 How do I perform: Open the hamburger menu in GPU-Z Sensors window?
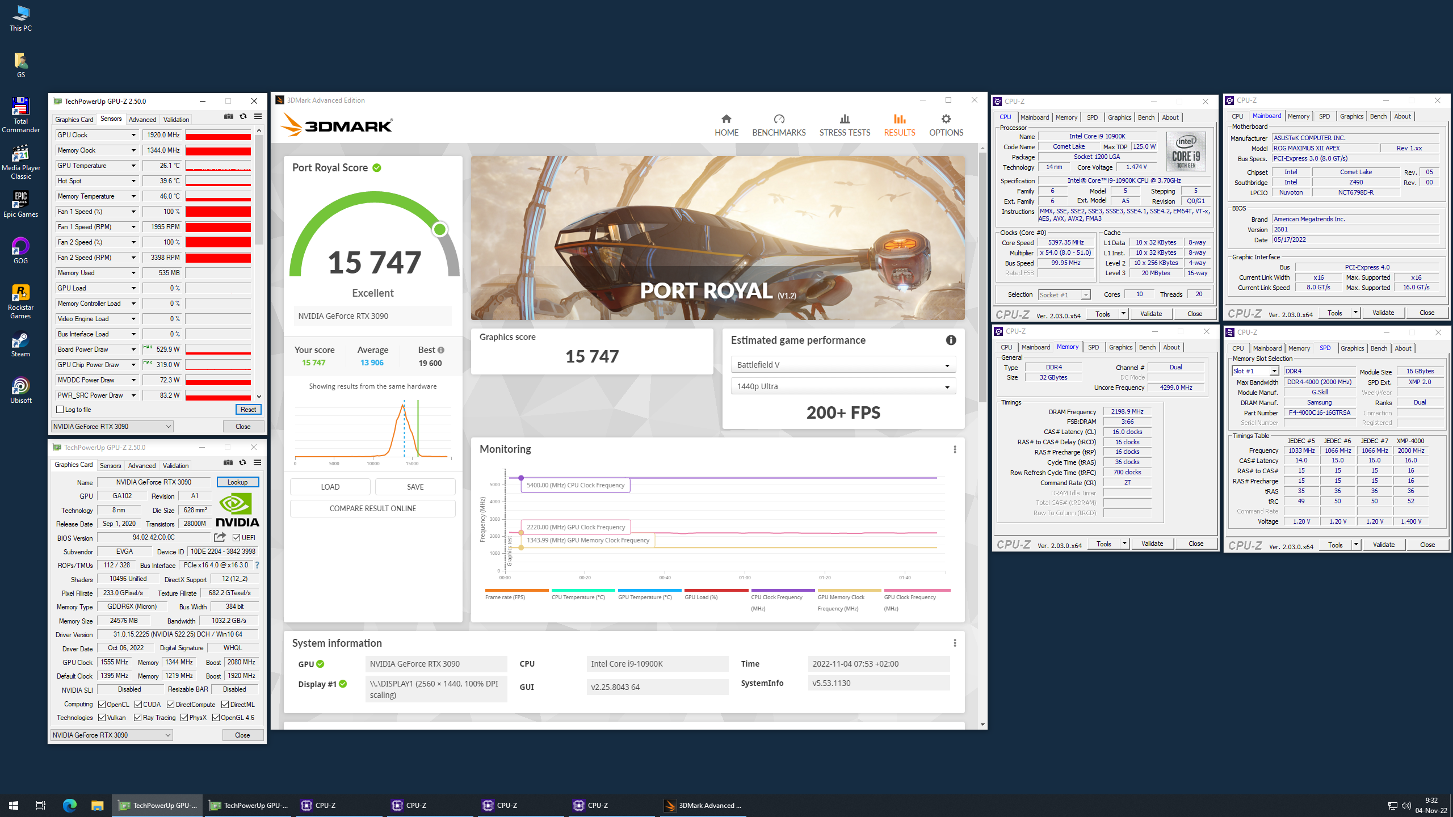(258, 116)
